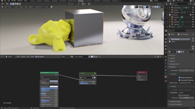Open the Object Data tab icon
The image size is (195, 109).
coord(166,73)
